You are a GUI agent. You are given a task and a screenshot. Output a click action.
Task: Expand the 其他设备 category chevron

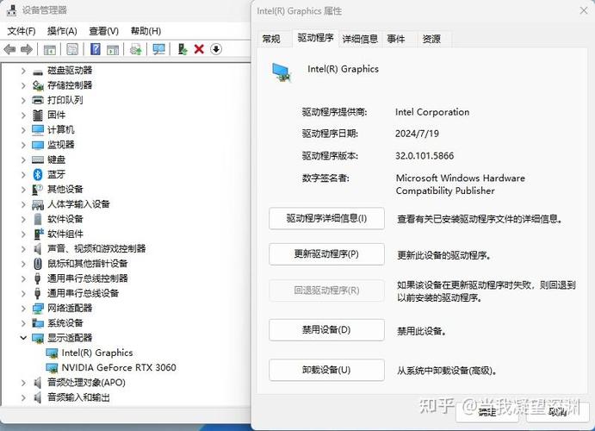click(x=23, y=190)
